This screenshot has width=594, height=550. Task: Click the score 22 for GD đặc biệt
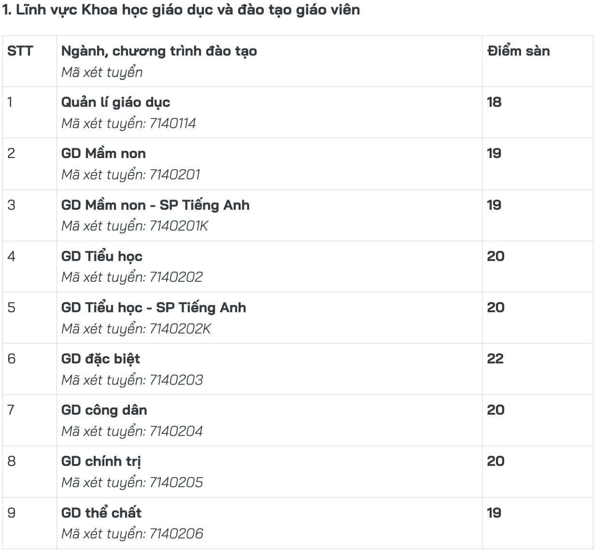pos(495,359)
